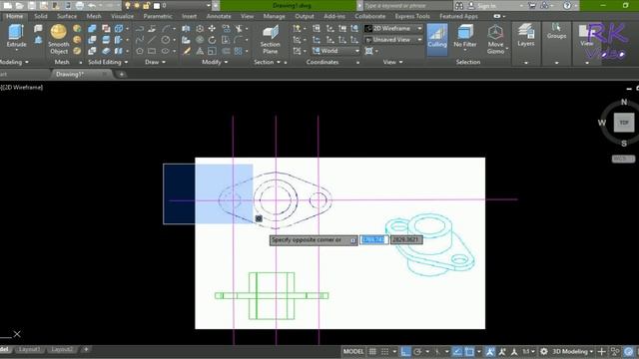639x359 pixels.
Task: Click the TOP face of the ViewCube
Action: click(x=624, y=123)
